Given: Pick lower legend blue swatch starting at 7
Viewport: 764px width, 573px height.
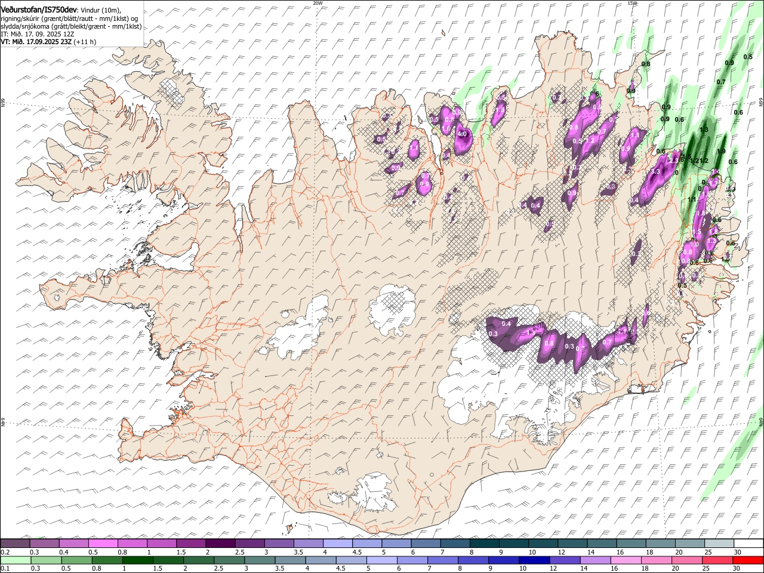Looking at the screenshot, I should (442, 560).
